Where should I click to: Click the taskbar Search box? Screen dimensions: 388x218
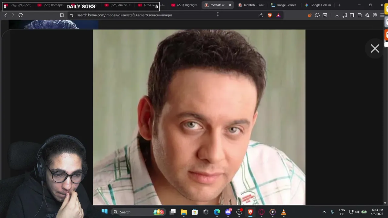coord(139,212)
